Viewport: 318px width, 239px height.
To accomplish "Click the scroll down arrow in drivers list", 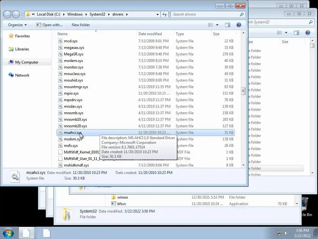I will pos(243,165).
